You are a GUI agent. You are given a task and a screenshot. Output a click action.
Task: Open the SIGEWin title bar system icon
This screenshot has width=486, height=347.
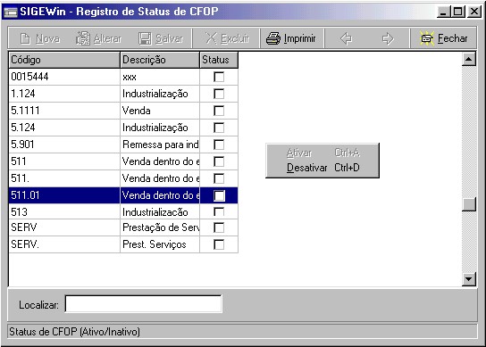point(10,12)
